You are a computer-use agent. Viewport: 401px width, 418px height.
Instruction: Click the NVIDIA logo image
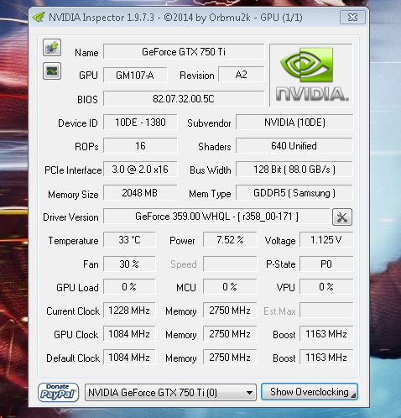tap(311, 75)
